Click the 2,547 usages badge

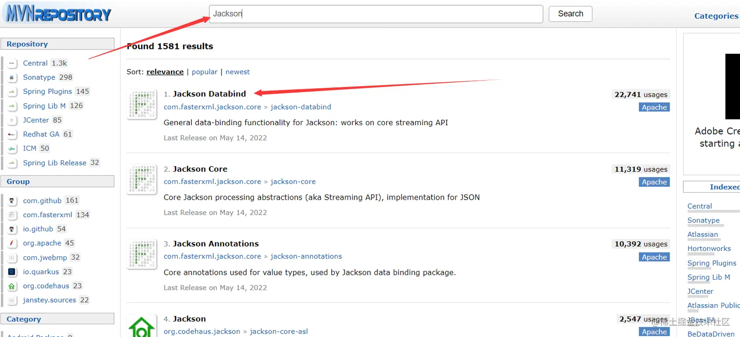(x=644, y=319)
